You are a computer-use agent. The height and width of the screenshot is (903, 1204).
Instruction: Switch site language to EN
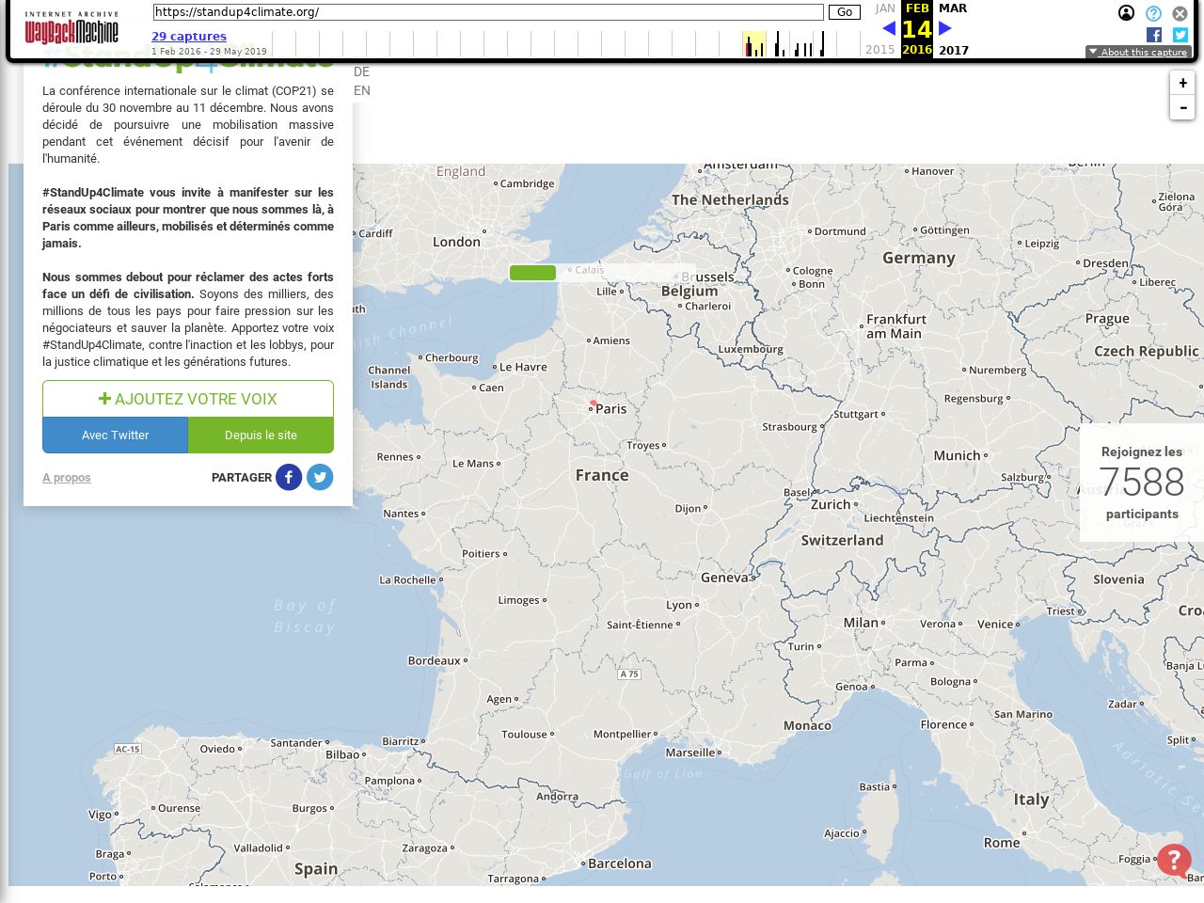[x=362, y=91]
